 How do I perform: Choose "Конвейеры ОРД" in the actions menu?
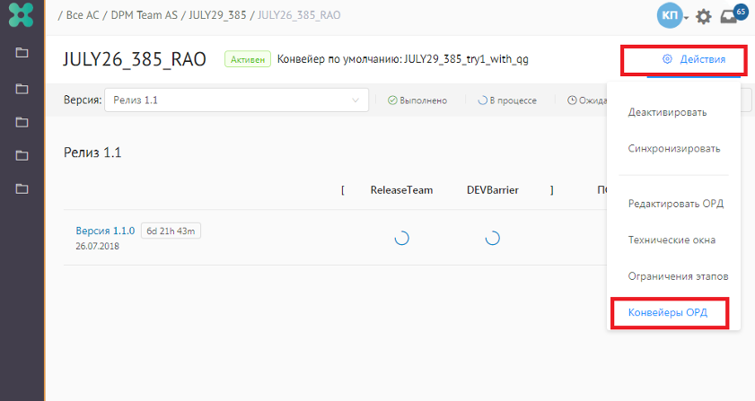(x=669, y=313)
